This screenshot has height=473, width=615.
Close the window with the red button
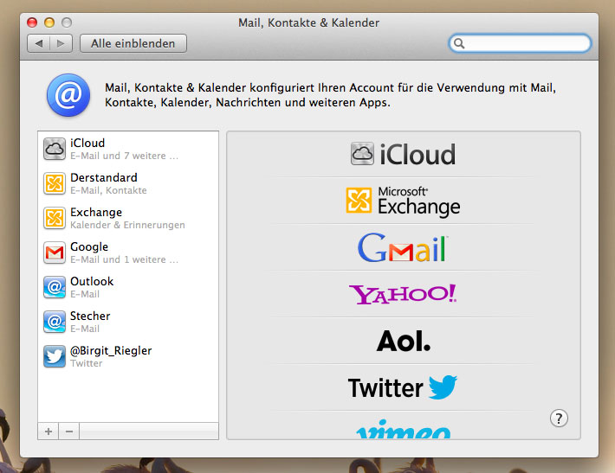(32, 22)
